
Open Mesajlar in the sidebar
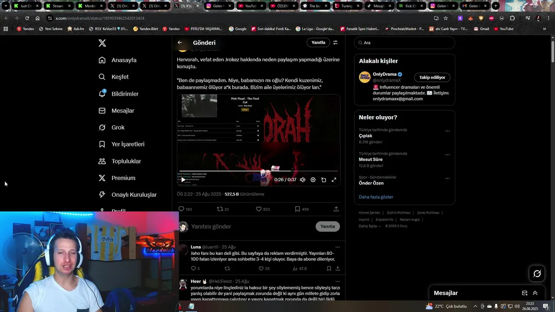(116, 110)
